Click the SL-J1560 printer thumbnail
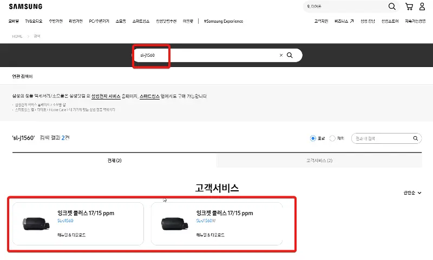This screenshot has height=260, width=433. click(36, 224)
